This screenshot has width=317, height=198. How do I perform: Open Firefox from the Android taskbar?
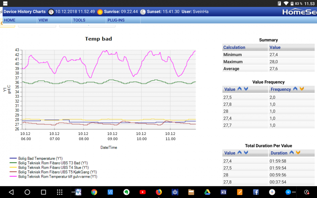(x=159, y=192)
